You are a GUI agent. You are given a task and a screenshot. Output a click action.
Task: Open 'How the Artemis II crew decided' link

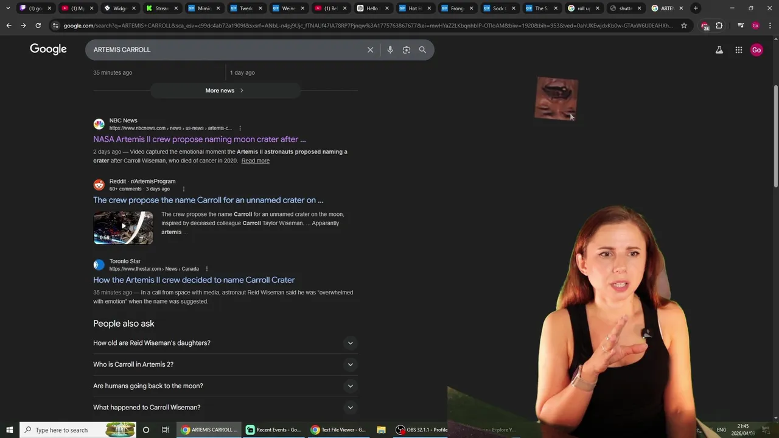[194, 280]
